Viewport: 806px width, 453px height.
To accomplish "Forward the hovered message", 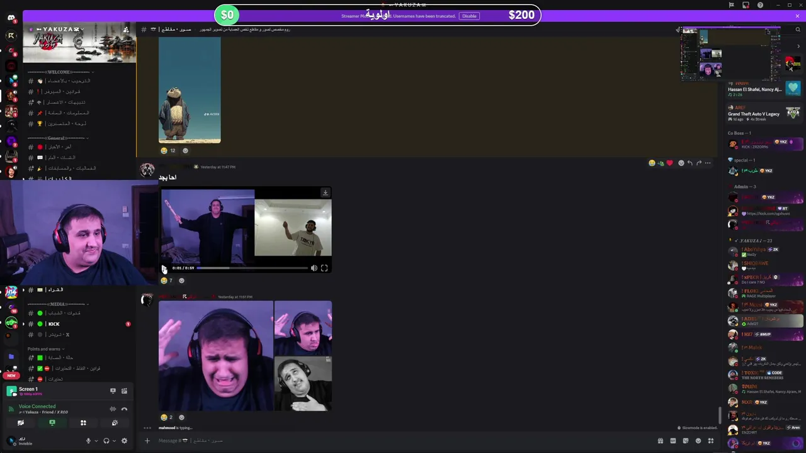I will pos(698,163).
